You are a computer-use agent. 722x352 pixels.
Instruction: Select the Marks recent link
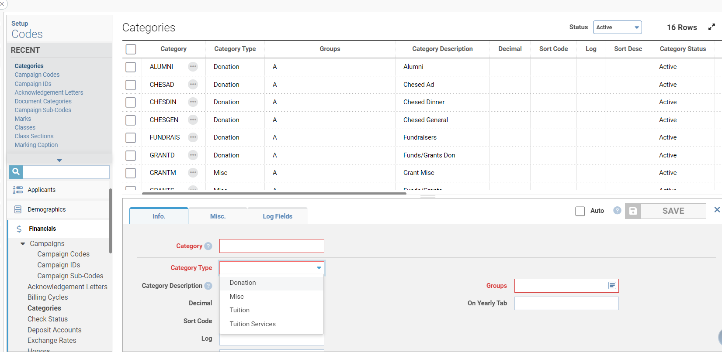click(23, 119)
